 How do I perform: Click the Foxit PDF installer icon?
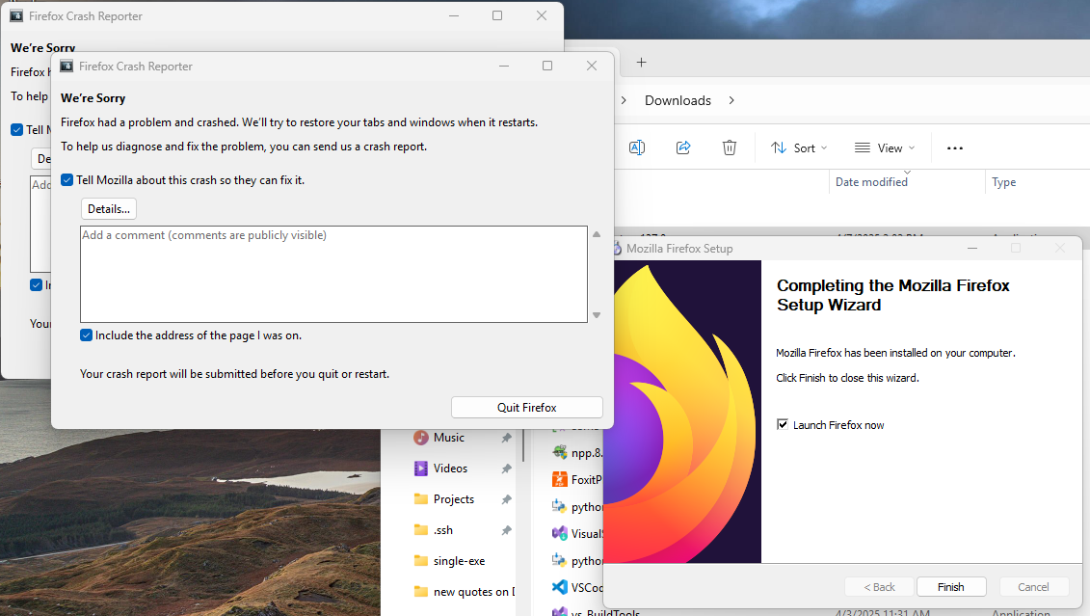pyautogui.click(x=560, y=480)
